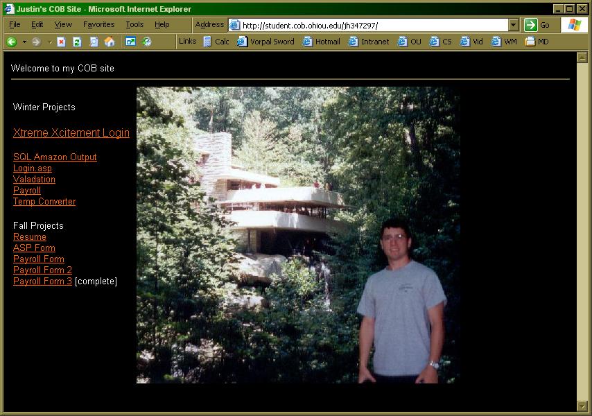Viewport: 592px width, 416px height.
Task: Open the Intranet link in Links bar
Action: pyautogui.click(x=369, y=42)
